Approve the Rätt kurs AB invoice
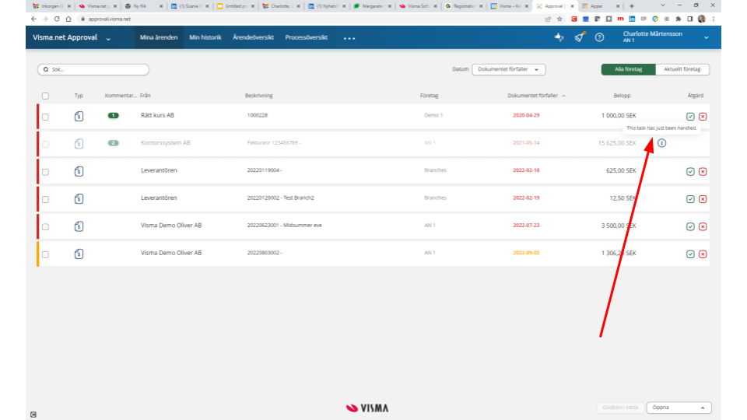This screenshot has height=420, width=747. [x=690, y=116]
